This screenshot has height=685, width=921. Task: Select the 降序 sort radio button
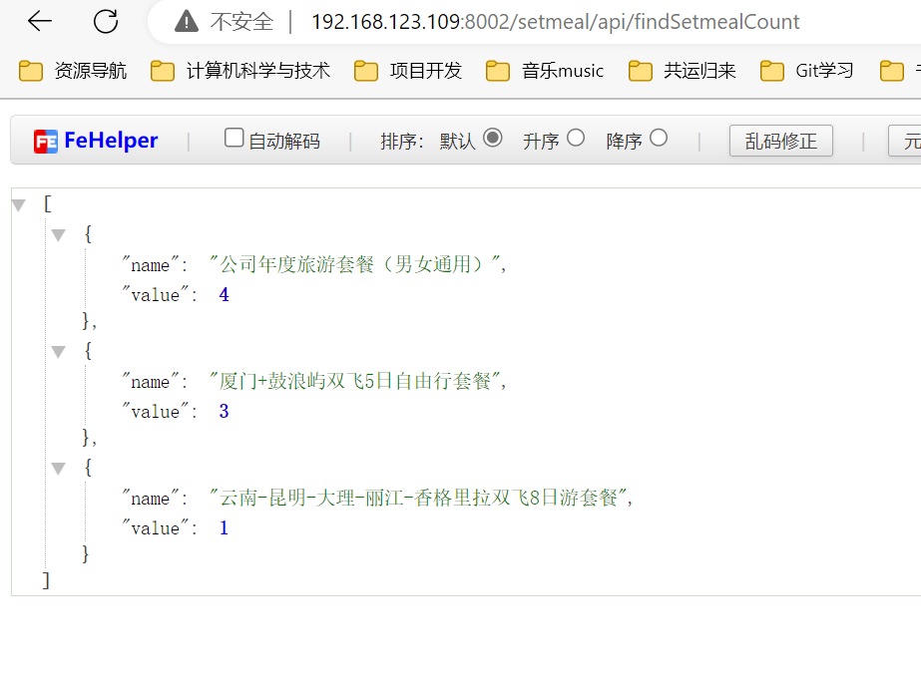click(x=659, y=138)
